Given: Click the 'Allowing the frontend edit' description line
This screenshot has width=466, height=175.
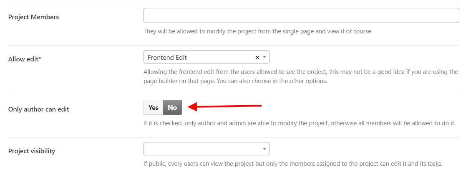Looking at the screenshot, I should (x=300, y=72).
